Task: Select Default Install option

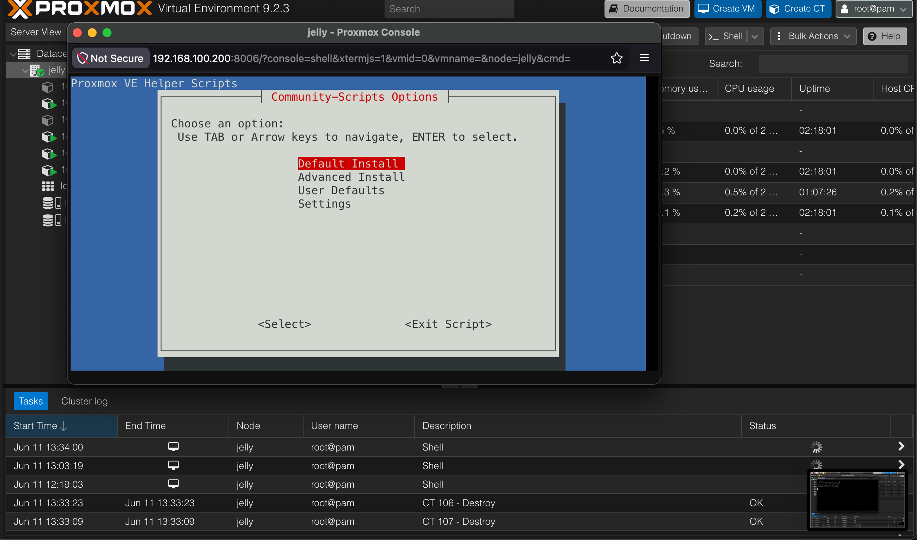Action: 351,163
